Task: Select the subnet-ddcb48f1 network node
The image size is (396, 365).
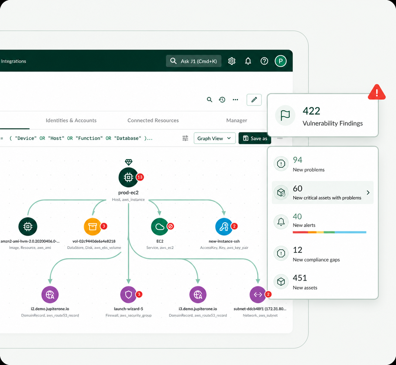Action: click(x=258, y=294)
